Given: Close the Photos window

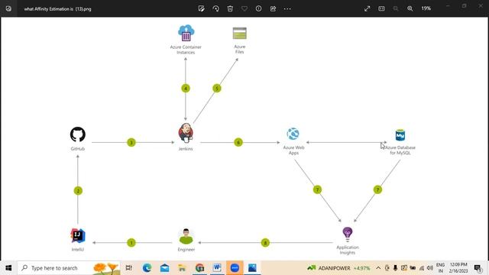Looking at the screenshot, I should (x=481, y=6).
